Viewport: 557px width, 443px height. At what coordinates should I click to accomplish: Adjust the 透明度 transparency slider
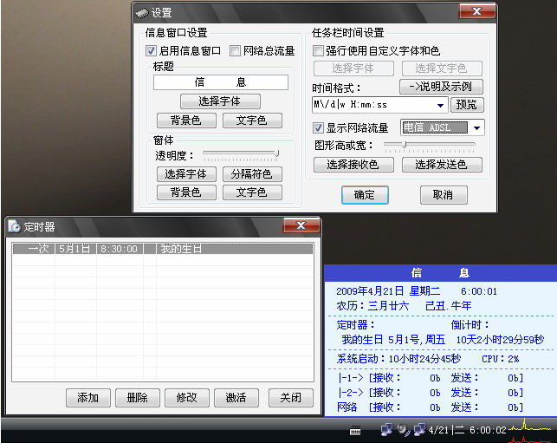tap(276, 153)
